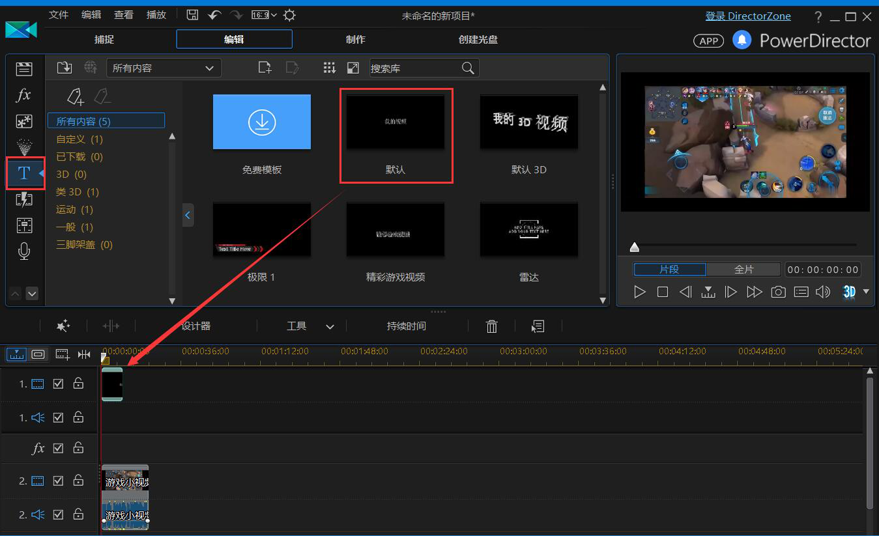The image size is (879, 536).
Task: Toggle the fx track enable checkbox
Action: 58,448
